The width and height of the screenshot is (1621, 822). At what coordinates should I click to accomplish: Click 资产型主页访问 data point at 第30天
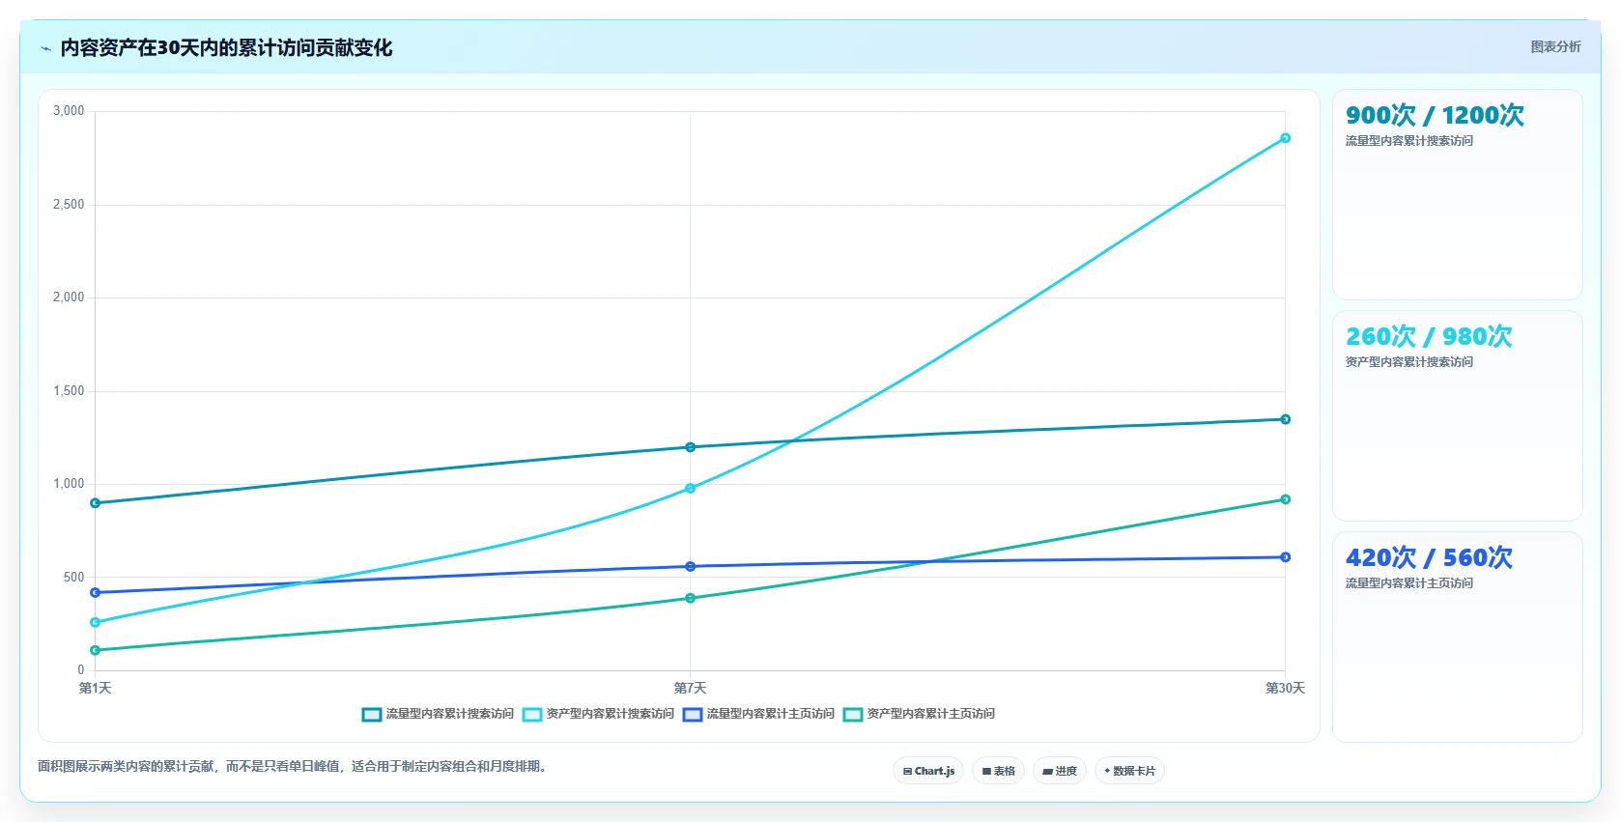pyautogui.click(x=1285, y=499)
